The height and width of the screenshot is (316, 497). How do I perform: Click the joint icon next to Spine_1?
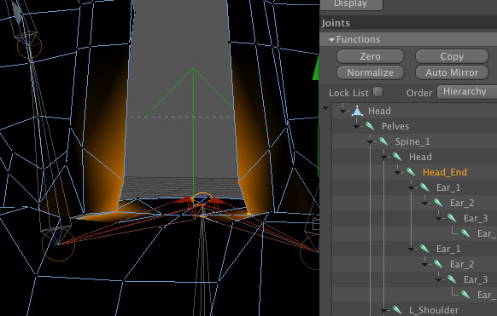click(383, 141)
